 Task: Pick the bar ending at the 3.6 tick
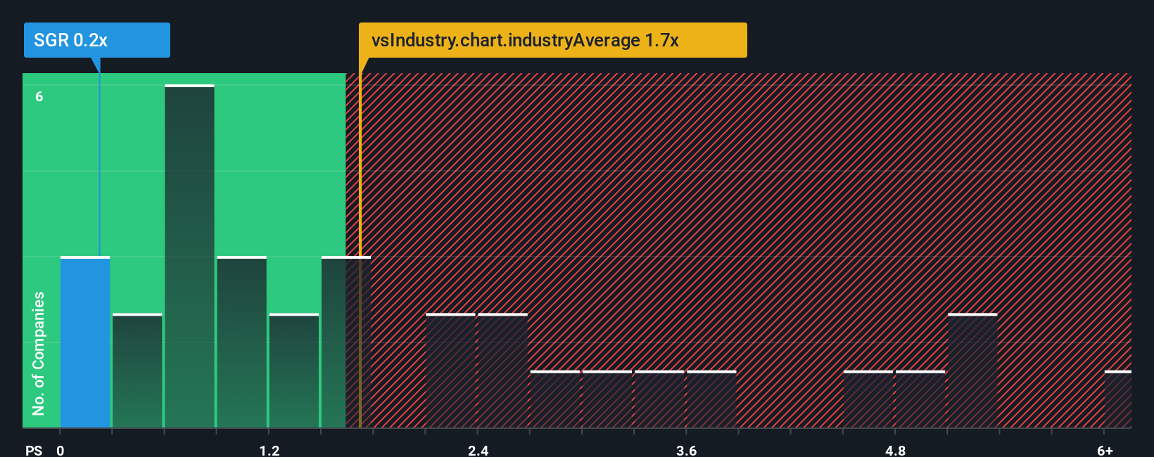point(659,399)
